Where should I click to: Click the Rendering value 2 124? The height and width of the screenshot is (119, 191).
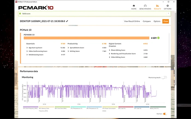coord(145,54)
